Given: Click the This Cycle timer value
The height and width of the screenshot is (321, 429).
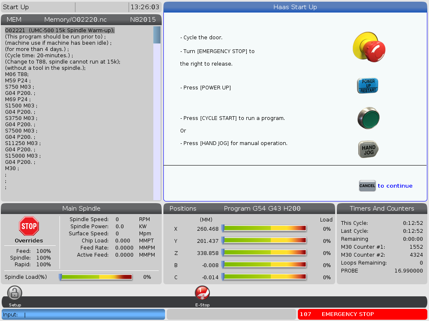Looking at the screenshot, I should (x=413, y=223).
